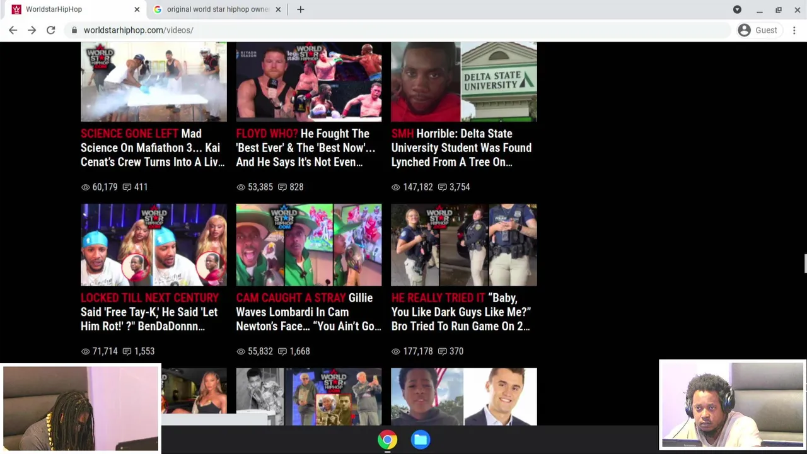Click the page vertical scrollbar thumb
This screenshot has height=454, width=807.
coord(804,264)
